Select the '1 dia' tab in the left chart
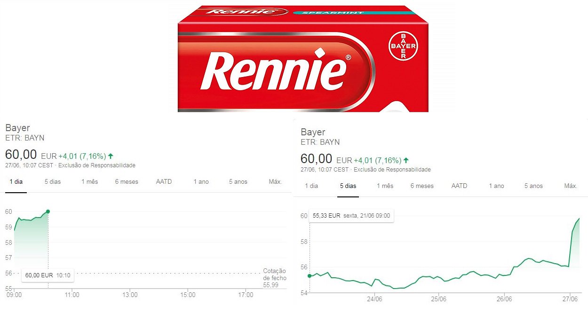Screen dimensions: 588x313 tap(16, 181)
